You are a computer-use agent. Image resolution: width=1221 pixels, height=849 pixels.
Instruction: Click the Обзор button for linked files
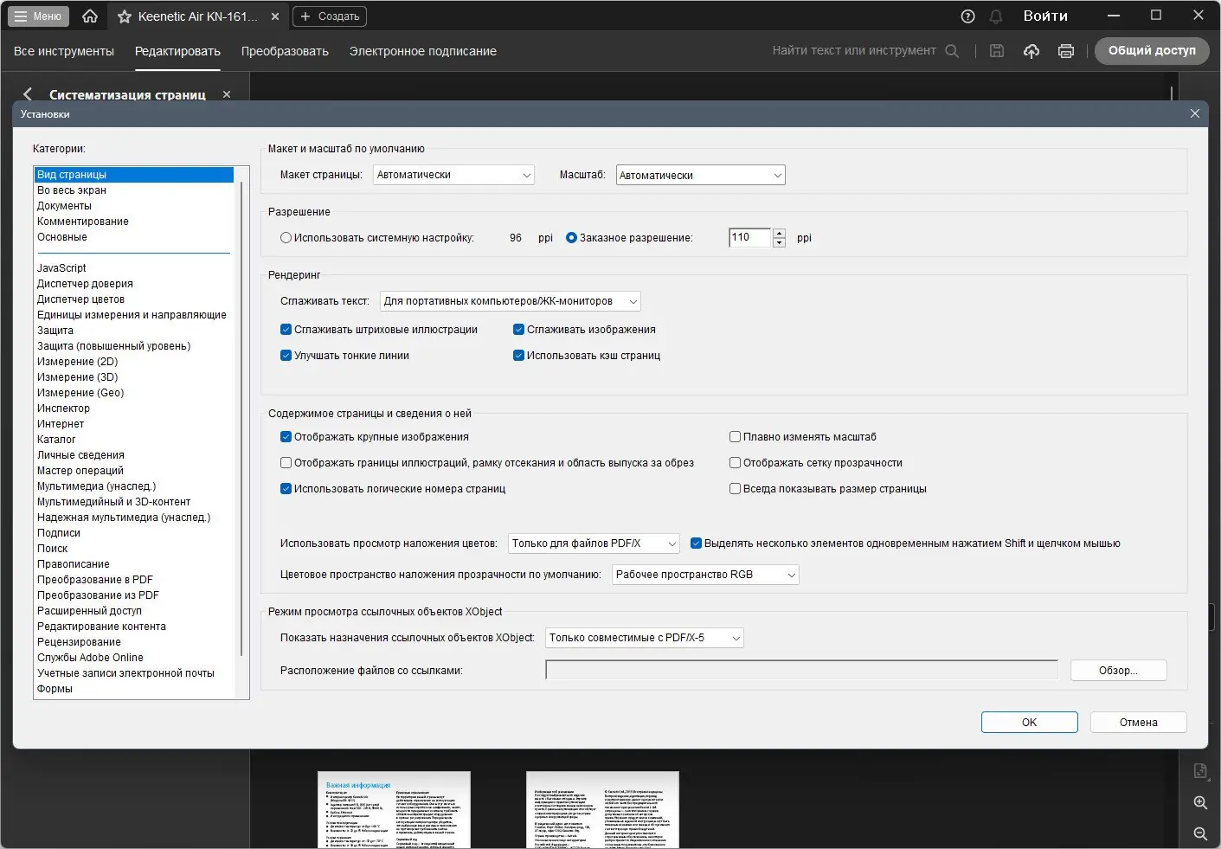[1118, 670]
